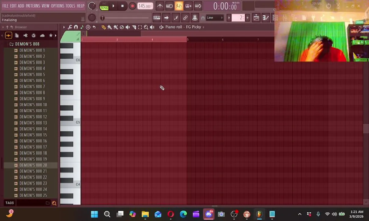This screenshot has height=221, width=369.
Task: Click the 145.000 tempo field
Action: click(x=145, y=6)
